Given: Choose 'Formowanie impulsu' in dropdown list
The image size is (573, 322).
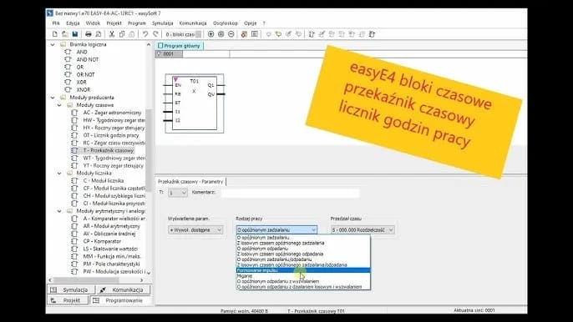Looking at the screenshot, I should pos(303,270).
